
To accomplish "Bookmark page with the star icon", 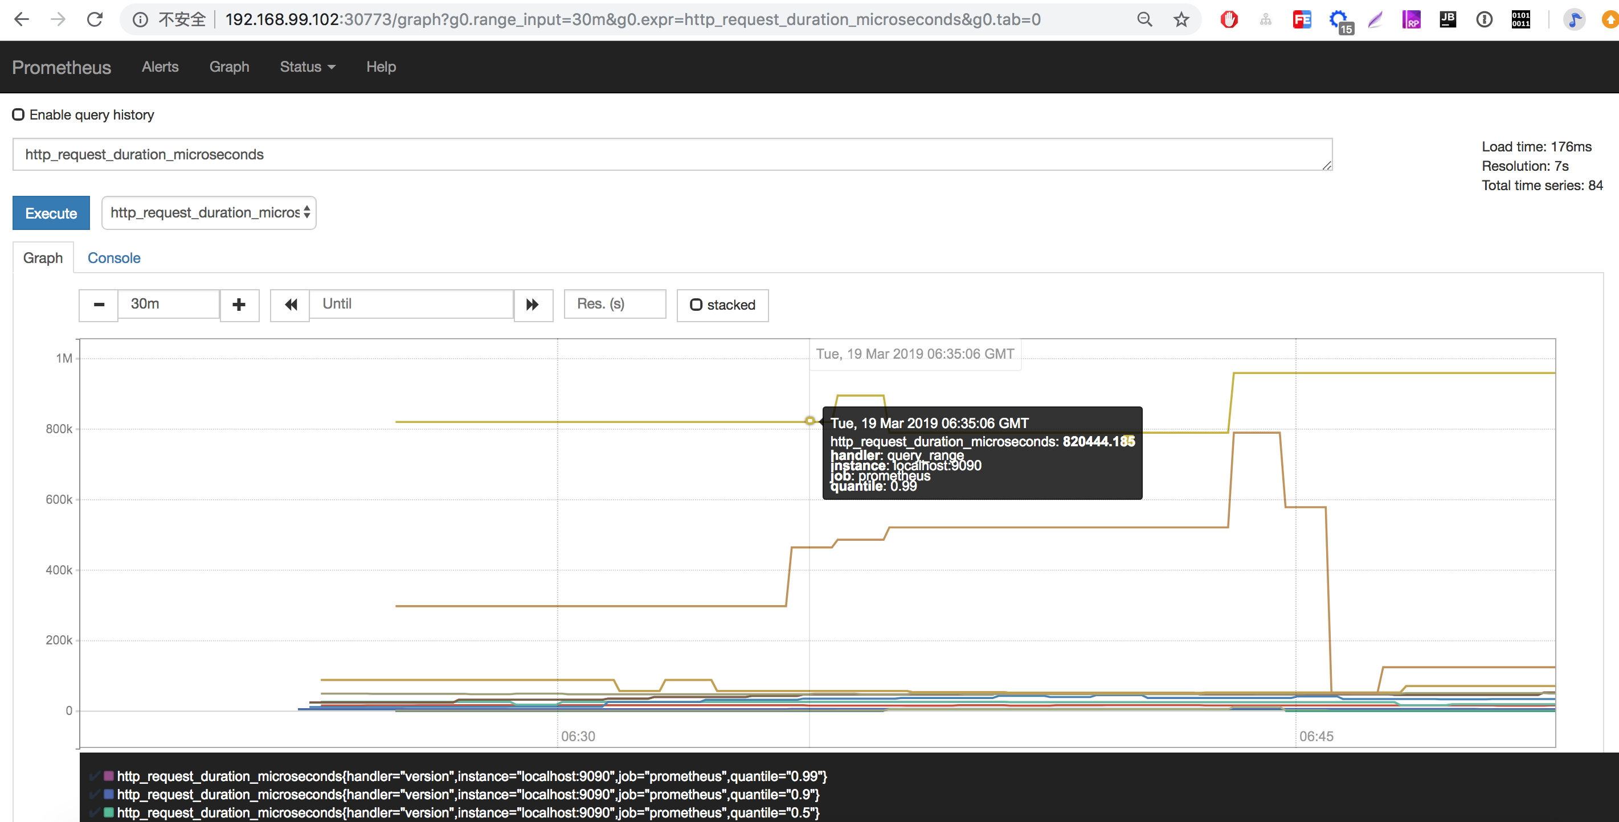I will point(1181,19).
